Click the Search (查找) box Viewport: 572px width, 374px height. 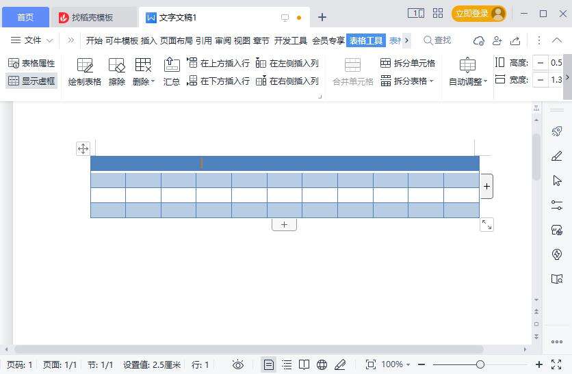pyautogui.click(x=437, y=40)
